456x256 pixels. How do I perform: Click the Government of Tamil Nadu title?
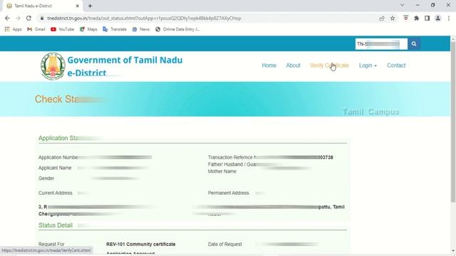[125, 60]
